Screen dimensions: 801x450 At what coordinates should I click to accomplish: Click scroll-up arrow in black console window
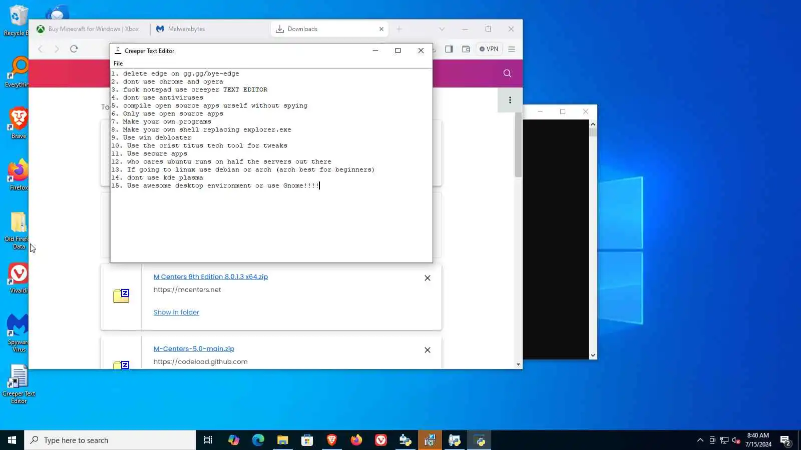[x=593, y=124]
